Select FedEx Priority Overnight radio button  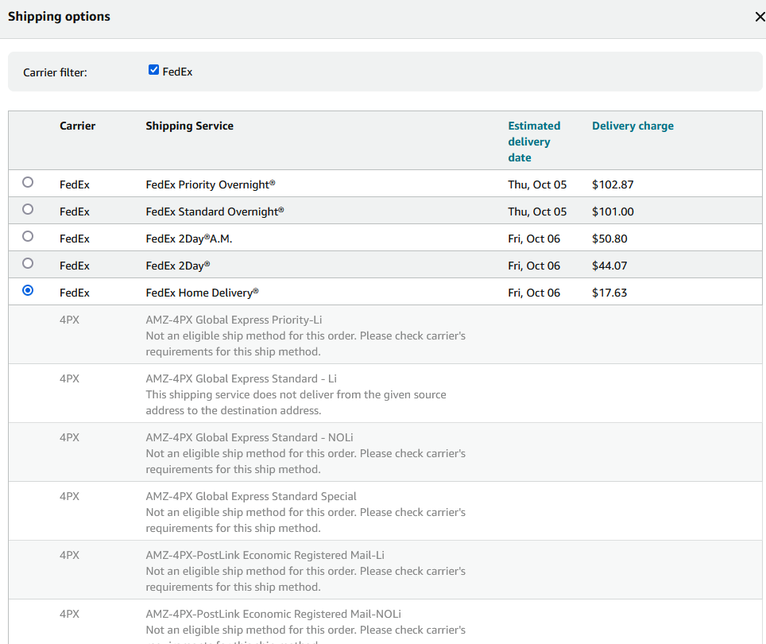coord(28,182)
